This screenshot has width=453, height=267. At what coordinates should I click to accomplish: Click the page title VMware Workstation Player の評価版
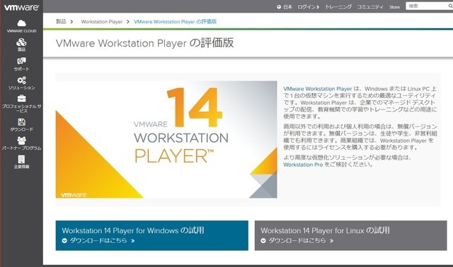(x=144, y=43)
